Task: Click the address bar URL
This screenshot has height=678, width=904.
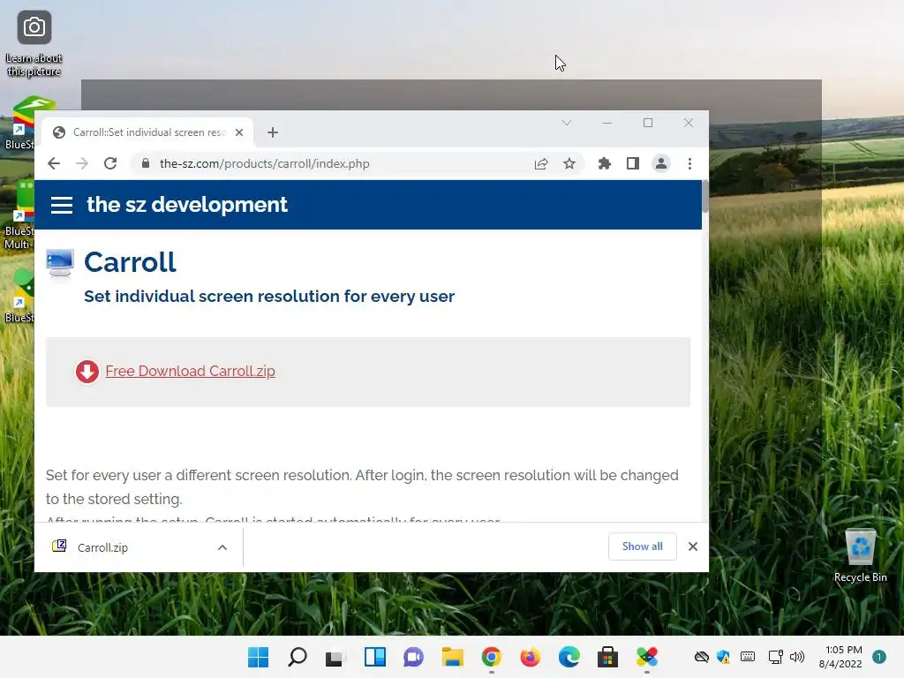Action: [265, 163]
